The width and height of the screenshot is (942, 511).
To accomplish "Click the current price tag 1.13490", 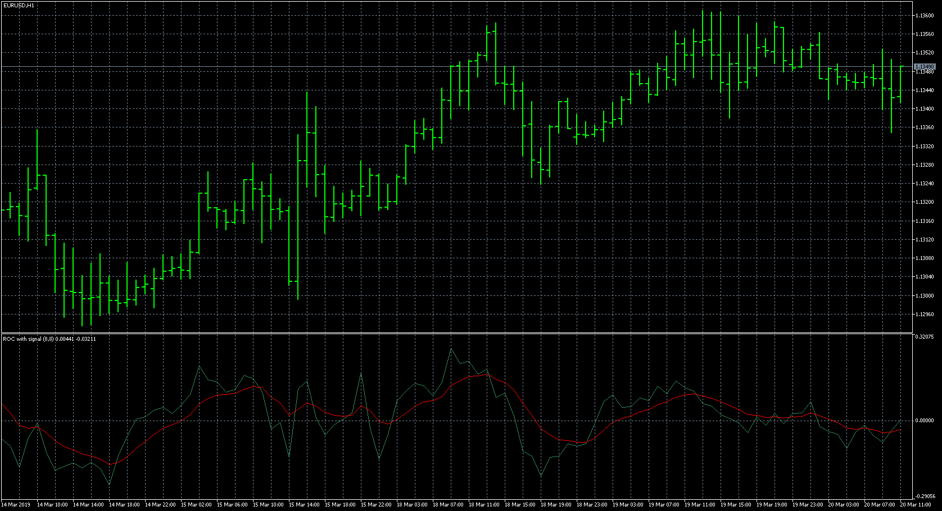I will point(925,67).
